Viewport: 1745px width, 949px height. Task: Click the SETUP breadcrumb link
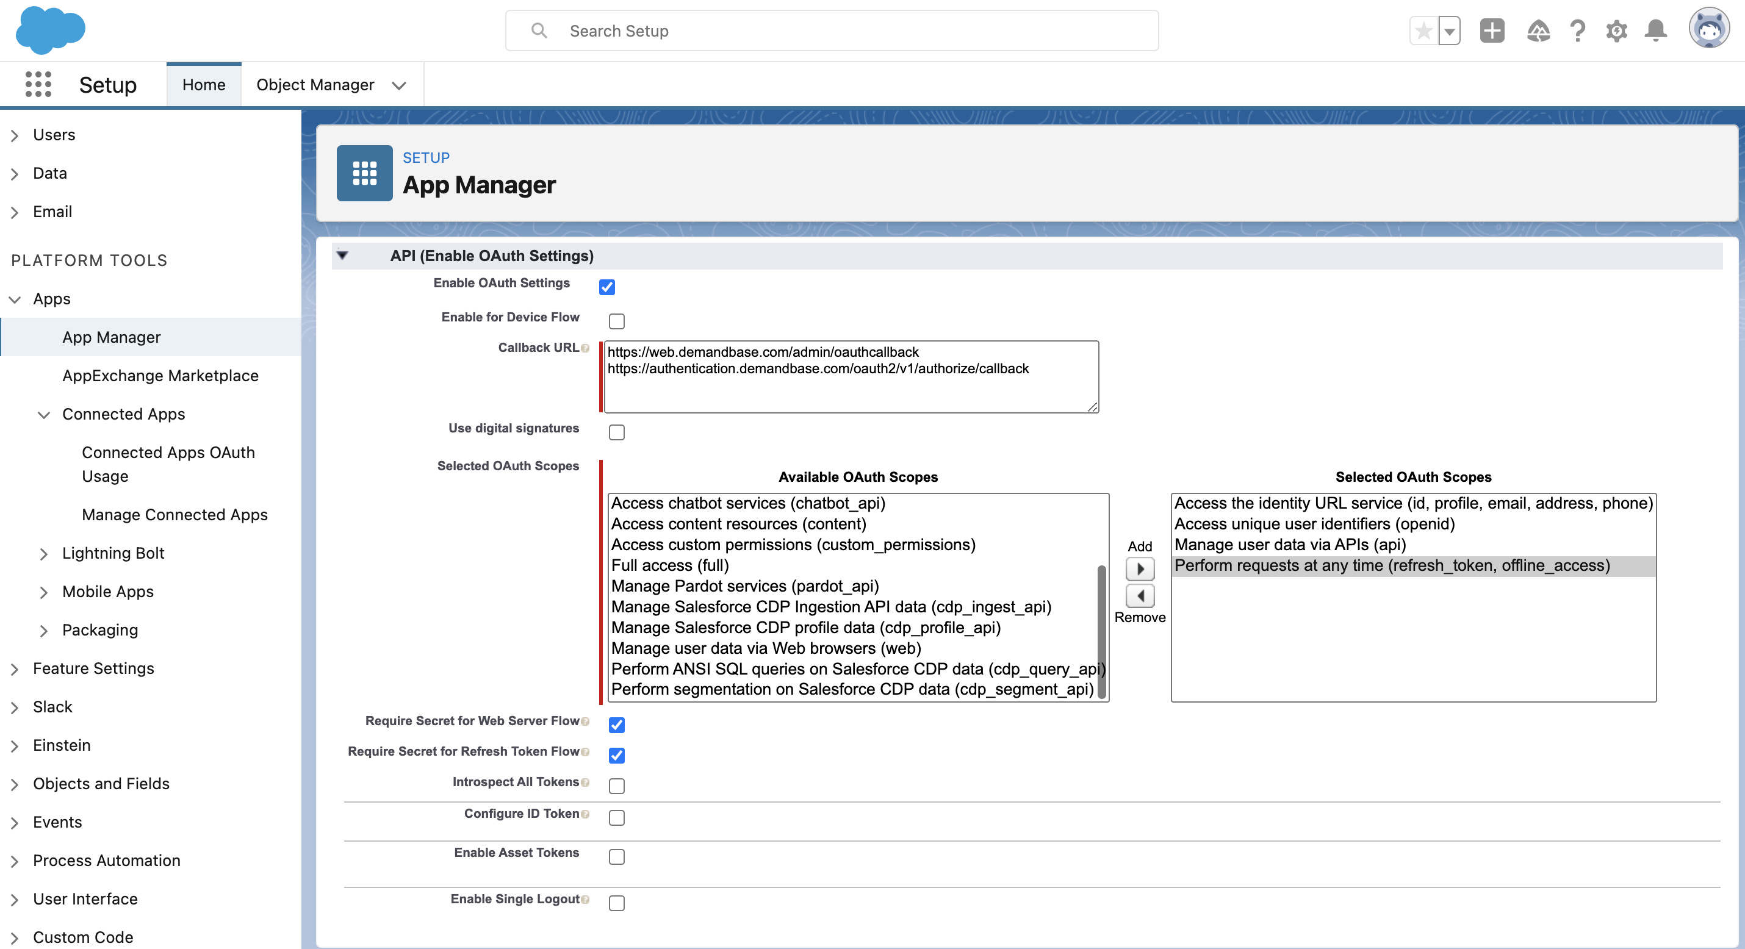pyautogui.click(x=426, y=157)
